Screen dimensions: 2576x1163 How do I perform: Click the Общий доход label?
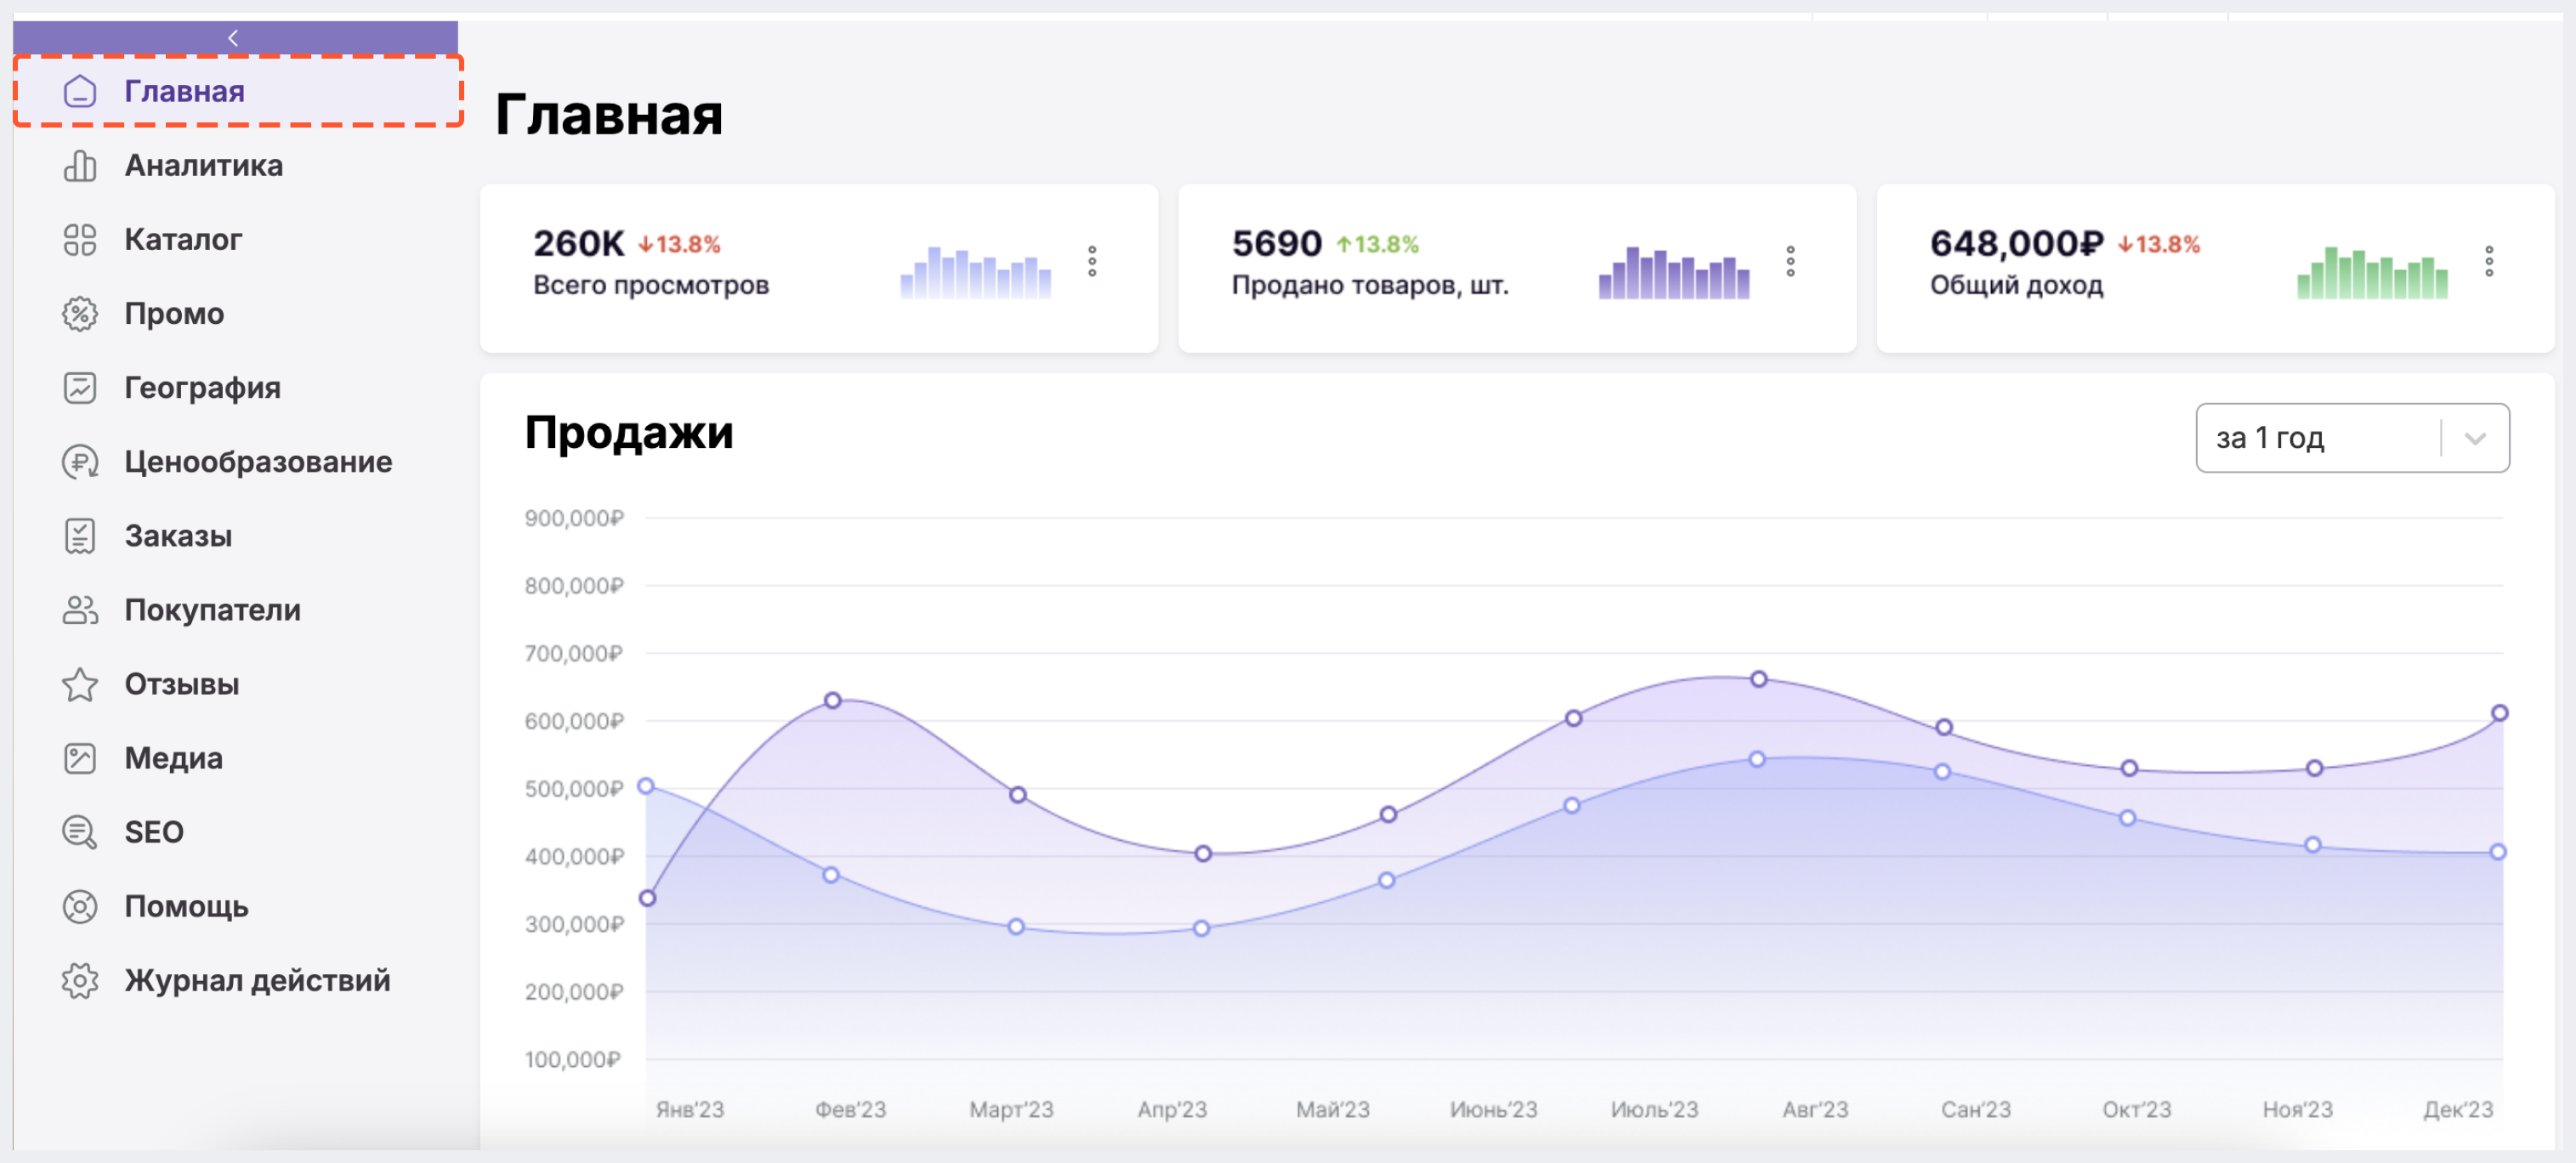(2016, 285)
